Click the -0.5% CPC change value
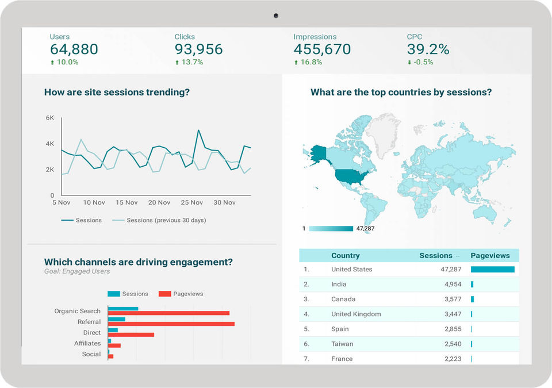Viewport: 552px width, 388px height. pos(424,62)
